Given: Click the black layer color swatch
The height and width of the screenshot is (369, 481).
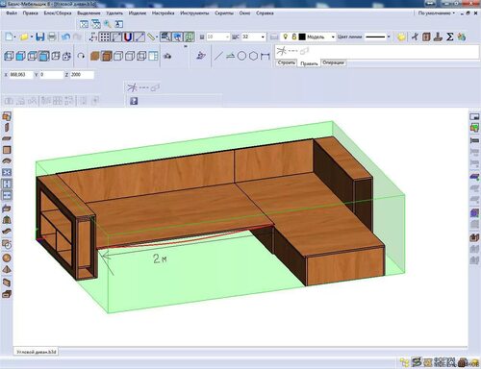Looking at the screenshot, I should [302, 37].
